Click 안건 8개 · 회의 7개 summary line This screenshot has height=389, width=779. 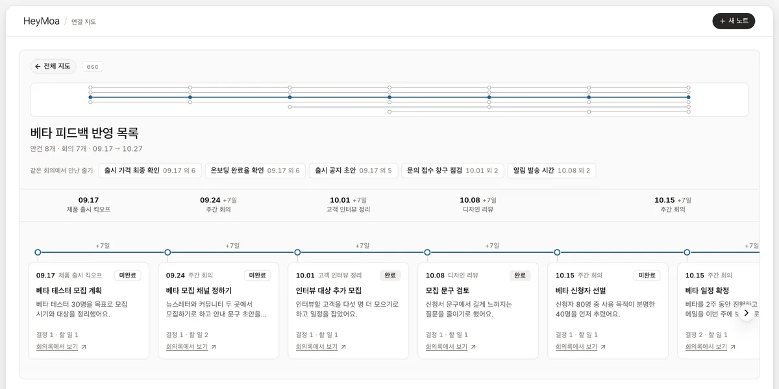point(86,149)
